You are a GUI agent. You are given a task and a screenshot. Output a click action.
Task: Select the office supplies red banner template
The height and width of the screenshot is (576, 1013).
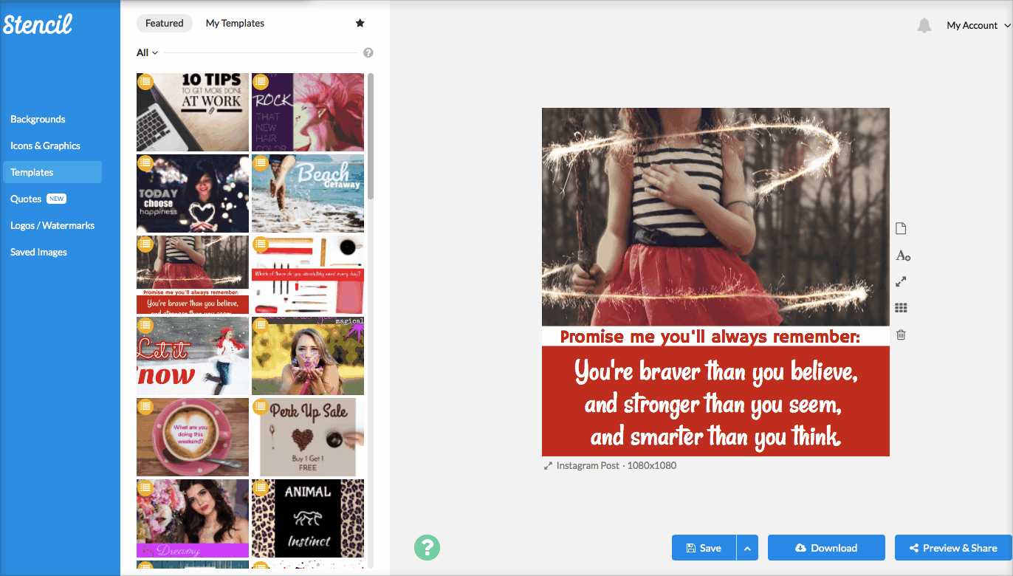[x=308, y=275]
